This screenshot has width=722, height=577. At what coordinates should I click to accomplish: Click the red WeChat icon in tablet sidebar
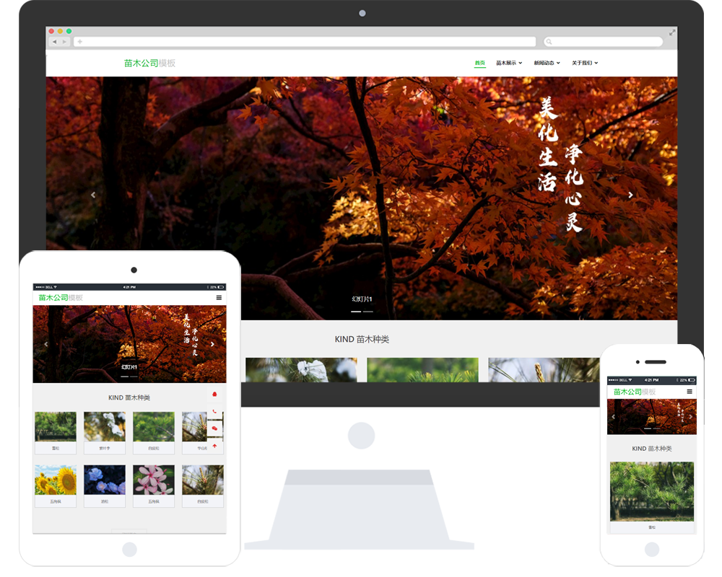[x=214, y=428]
